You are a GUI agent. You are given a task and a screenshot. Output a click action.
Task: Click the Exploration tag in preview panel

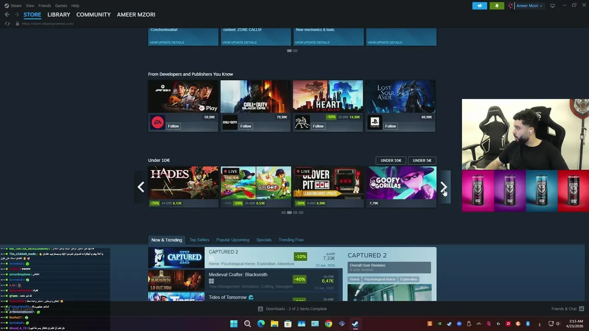click(409, 280)
